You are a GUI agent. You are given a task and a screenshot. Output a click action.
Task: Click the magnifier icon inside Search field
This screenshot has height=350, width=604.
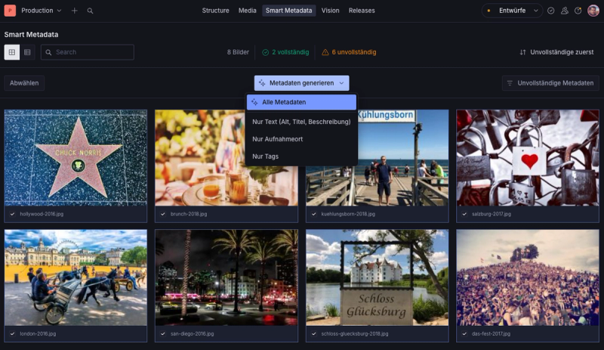click(x=48, y=52)
